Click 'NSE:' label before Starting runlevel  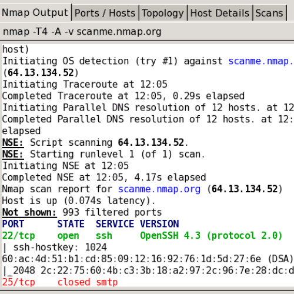(x=13, y=154)
